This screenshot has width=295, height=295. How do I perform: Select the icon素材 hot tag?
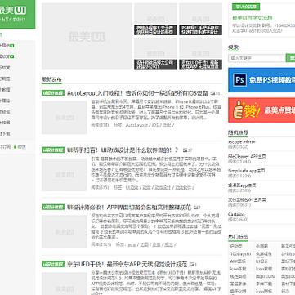(263, 269)
